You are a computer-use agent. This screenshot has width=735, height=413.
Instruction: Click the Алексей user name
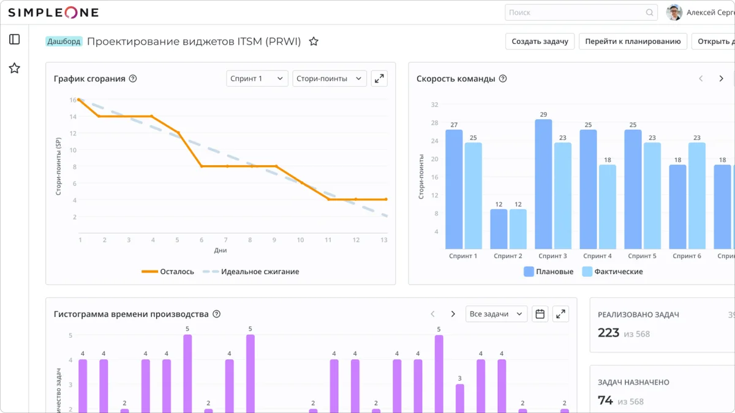[x=710, y=12]
